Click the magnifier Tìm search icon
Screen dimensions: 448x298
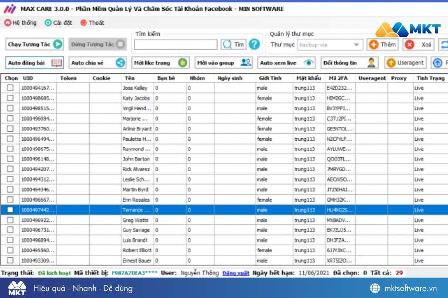coord(227,44)
